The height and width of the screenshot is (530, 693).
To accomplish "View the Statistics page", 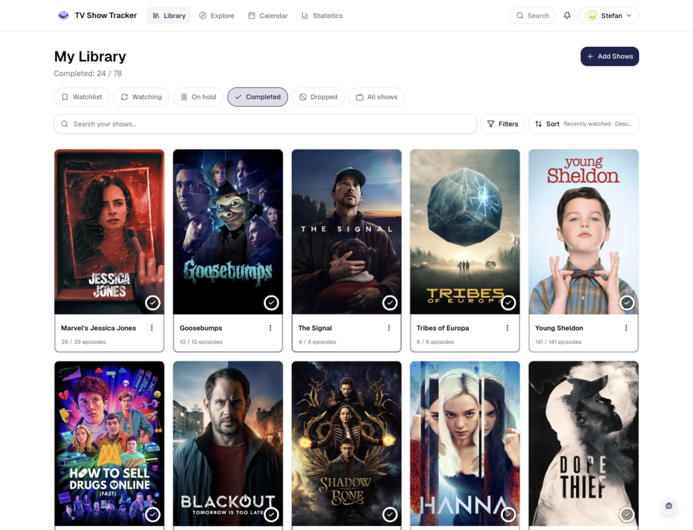I will tap(322, 15).
